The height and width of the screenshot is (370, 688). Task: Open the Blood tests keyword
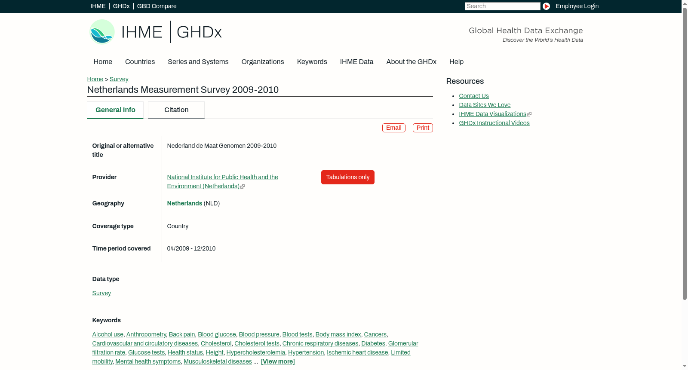coord(298,334)
